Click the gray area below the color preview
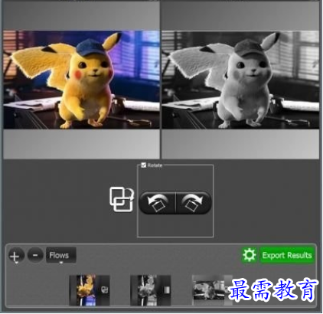The height and width of the screenshot is (314, 323). click(81, 143)
